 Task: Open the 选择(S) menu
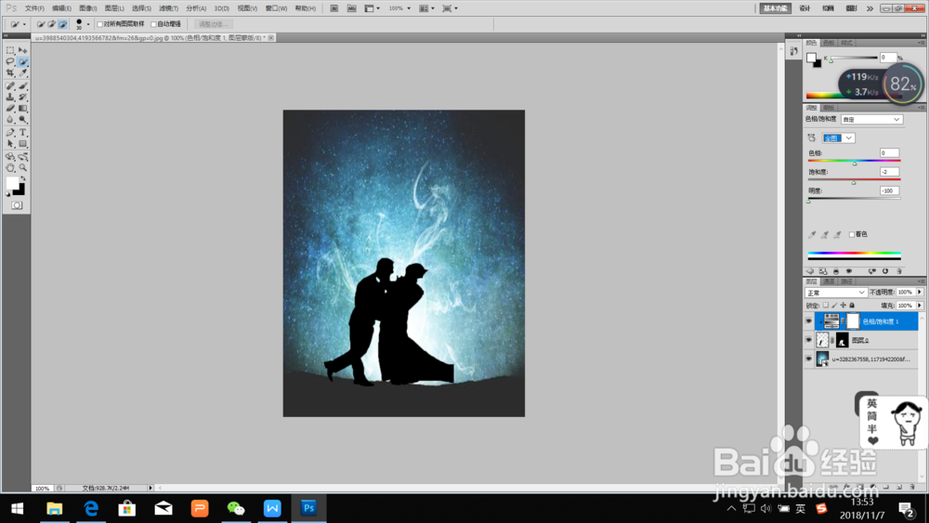pos(141,8)
